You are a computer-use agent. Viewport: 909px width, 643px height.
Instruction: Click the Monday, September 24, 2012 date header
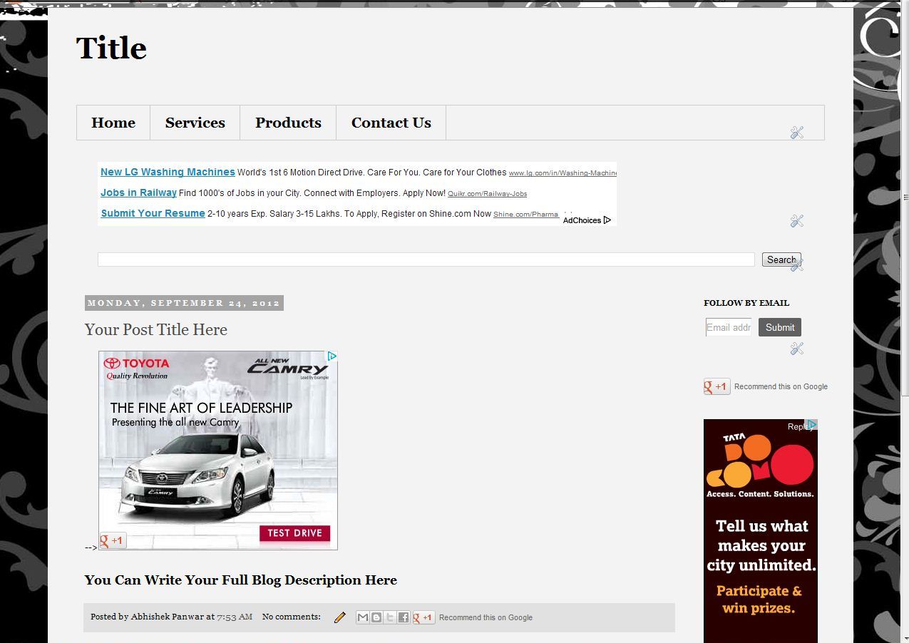(x=184, y=303)
